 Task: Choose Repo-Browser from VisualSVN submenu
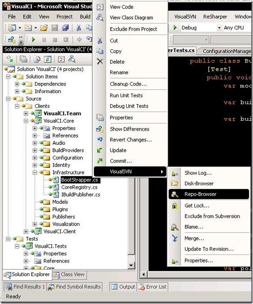tap(209, 194)
